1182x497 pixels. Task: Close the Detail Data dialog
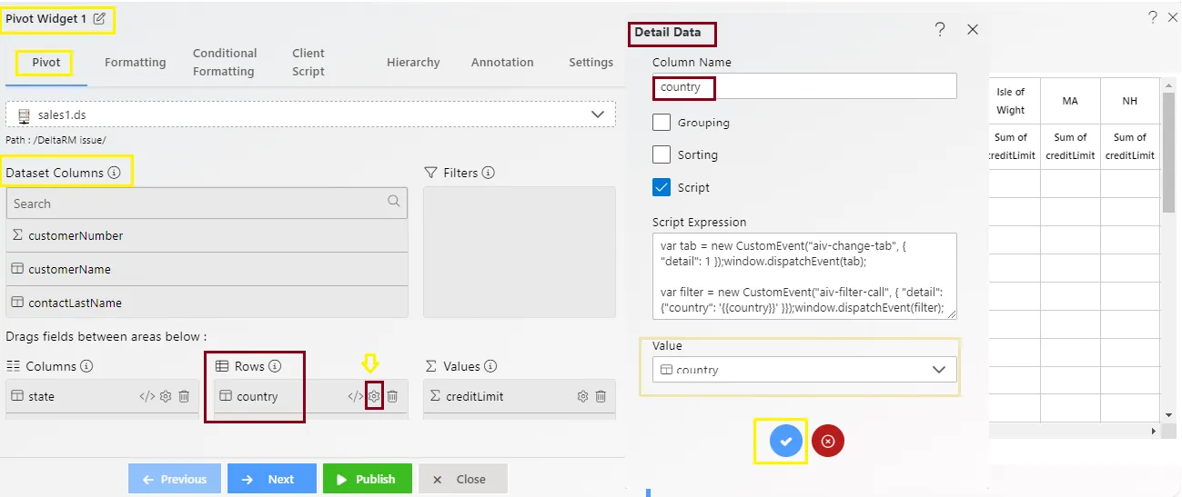[x=972, y=30]
